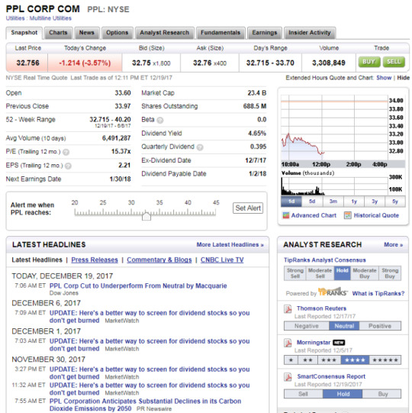Open Quarterly Dividend help icon
Screen dimensions: 412x413
(200, 147)
